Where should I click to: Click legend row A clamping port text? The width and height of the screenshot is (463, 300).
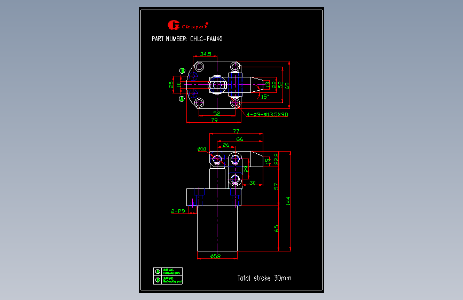pyautogui.click(x=171, y=272)
